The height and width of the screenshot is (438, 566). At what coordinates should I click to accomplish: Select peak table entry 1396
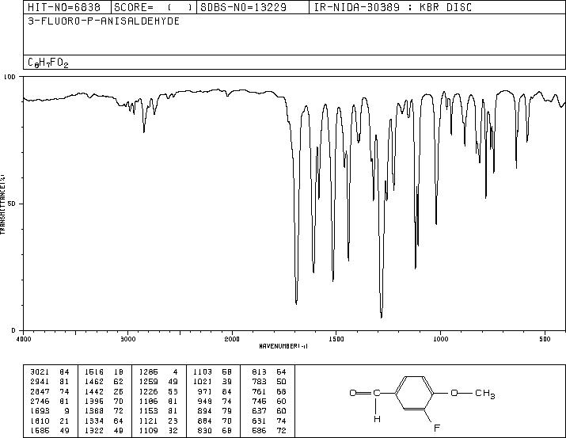click(94, 401)
